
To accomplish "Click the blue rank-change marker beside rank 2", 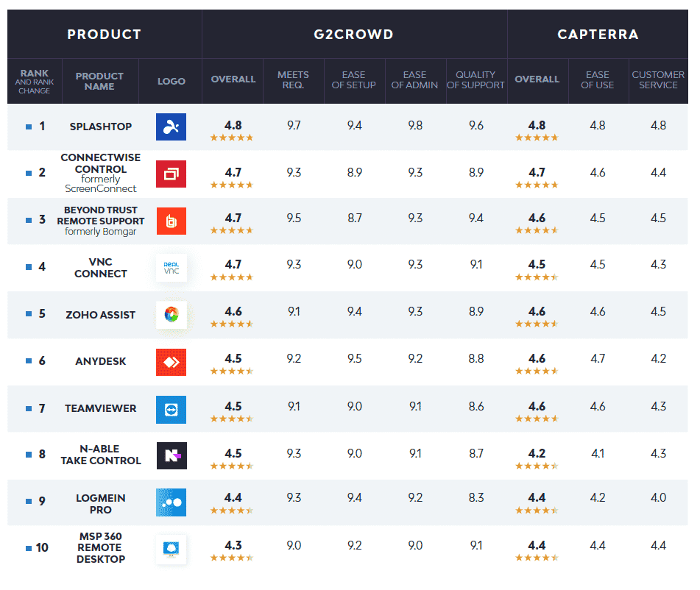I will point(29,173).
